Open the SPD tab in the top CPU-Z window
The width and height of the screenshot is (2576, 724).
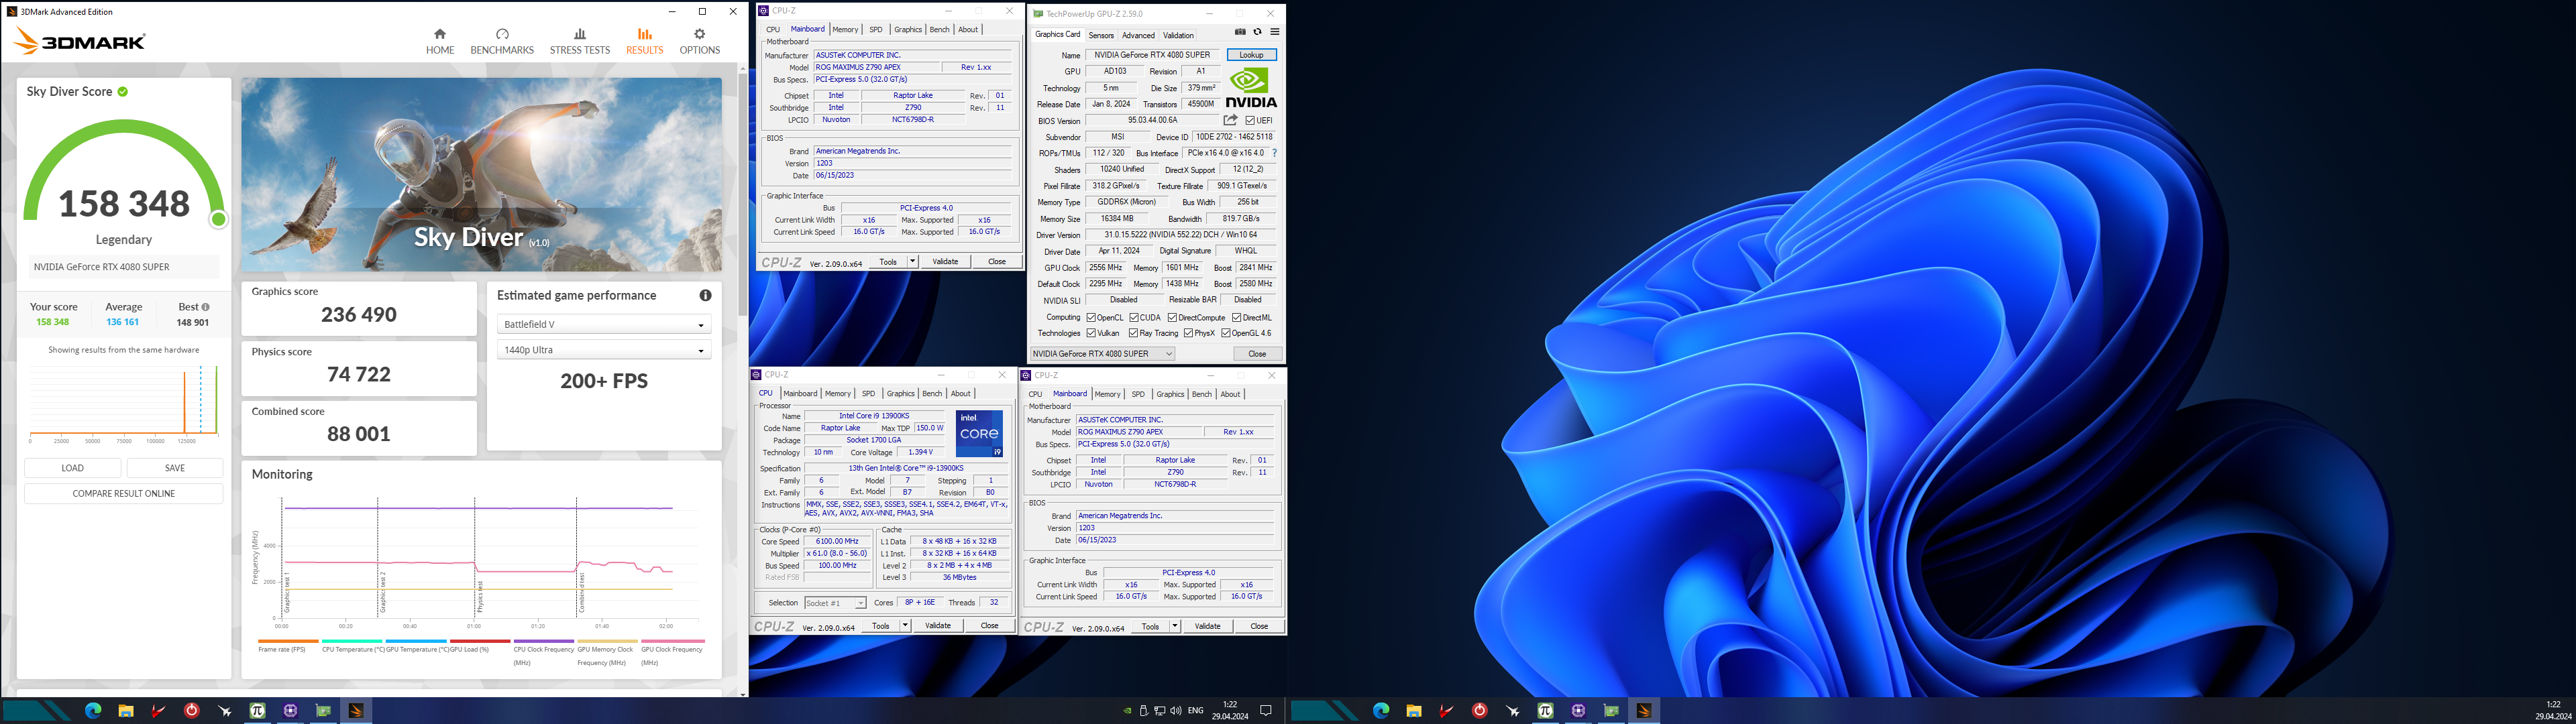876,30
